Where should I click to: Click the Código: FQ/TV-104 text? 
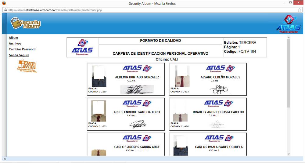240,52
